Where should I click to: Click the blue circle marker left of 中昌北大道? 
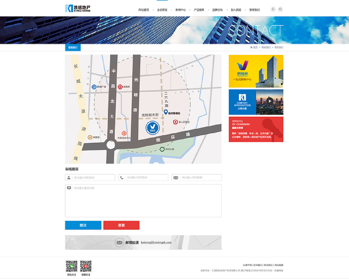94,87
